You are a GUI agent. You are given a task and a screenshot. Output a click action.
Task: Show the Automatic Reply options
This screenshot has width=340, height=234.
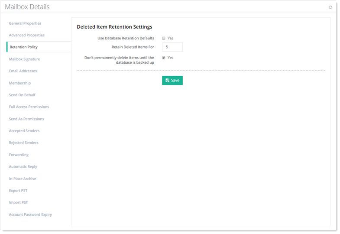pos(23,167)
